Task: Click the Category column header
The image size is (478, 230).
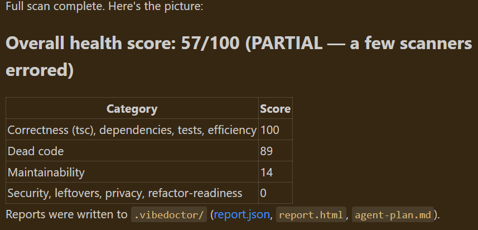Action: pyautogui.click(x=132, y=109)
